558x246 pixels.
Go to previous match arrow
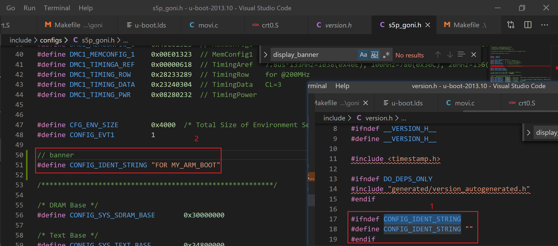pos(438,55)
